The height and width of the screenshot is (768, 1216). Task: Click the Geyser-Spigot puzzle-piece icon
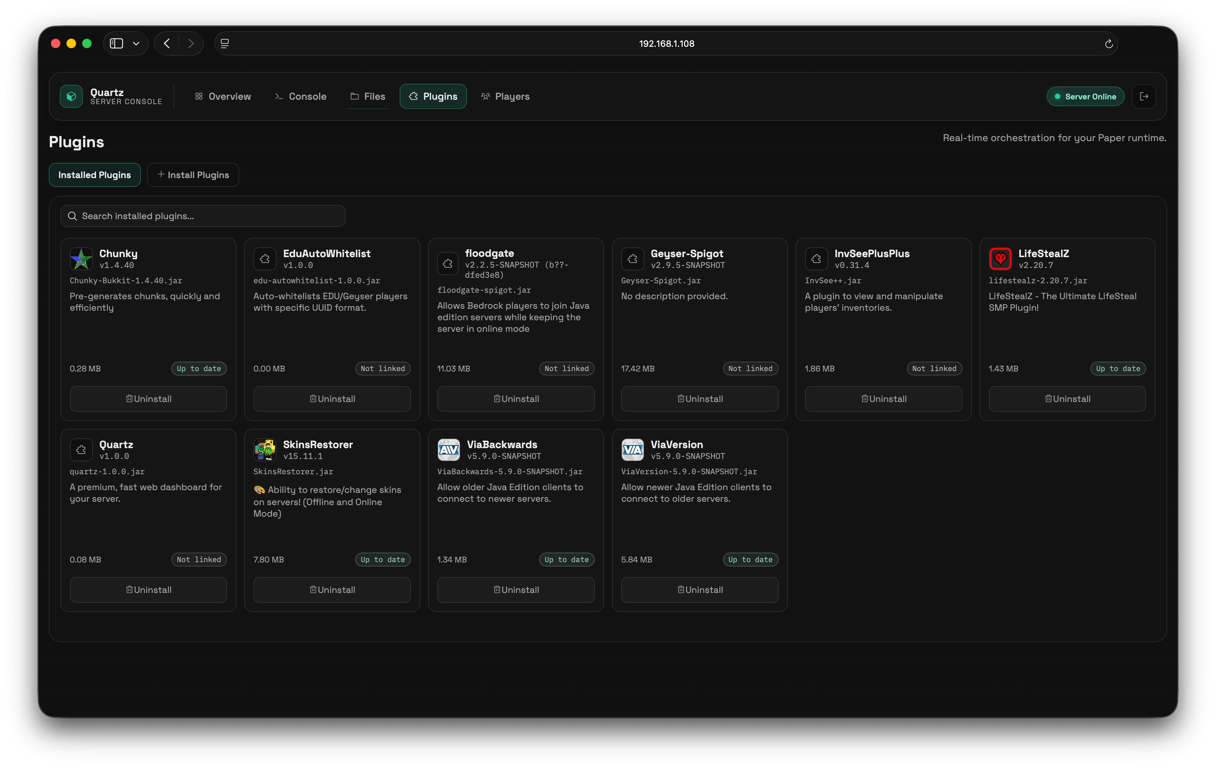click(632, 258)
